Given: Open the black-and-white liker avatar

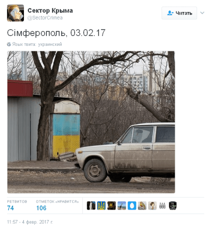Looking at the screenshot, I should click(91, 206).
